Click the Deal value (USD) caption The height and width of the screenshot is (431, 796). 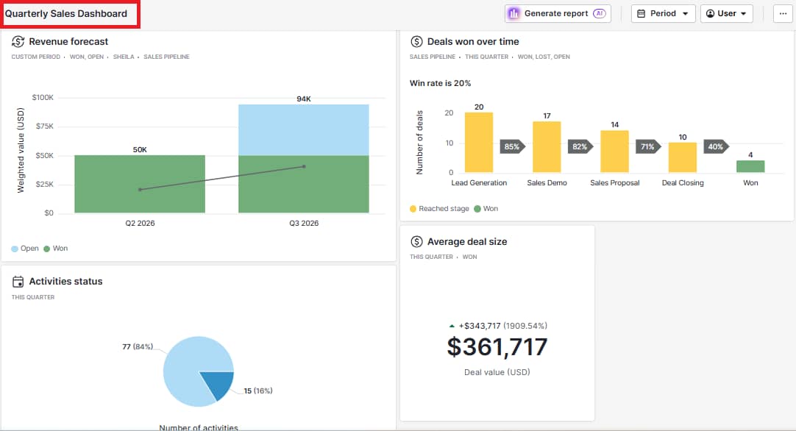pos(497,372)
